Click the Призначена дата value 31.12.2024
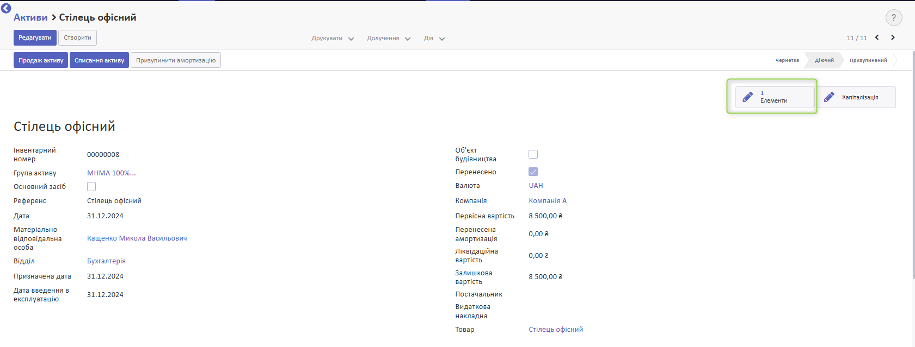 [105, 276]
